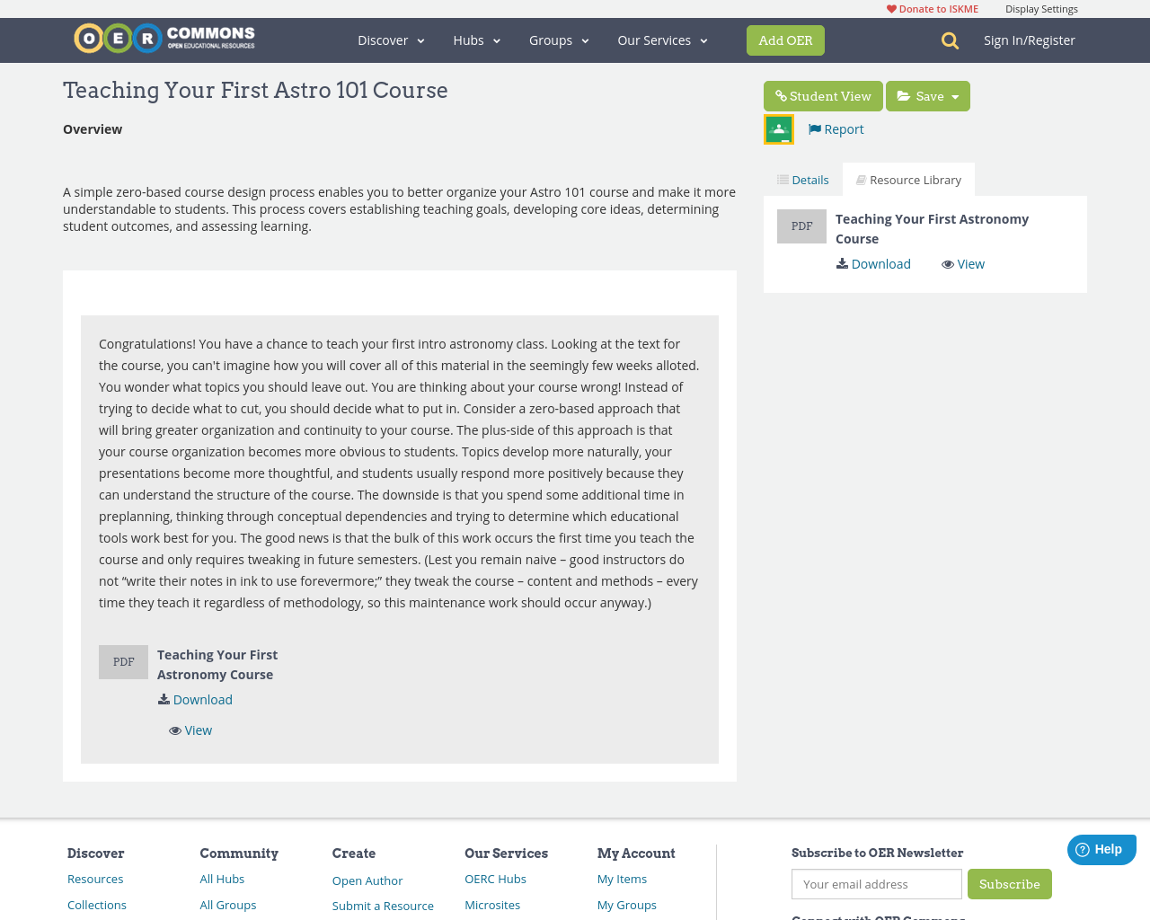View the PDF from the Resource Library panel
The width and height of the screenshot is (1150, 920).
[x=963, y=264]
